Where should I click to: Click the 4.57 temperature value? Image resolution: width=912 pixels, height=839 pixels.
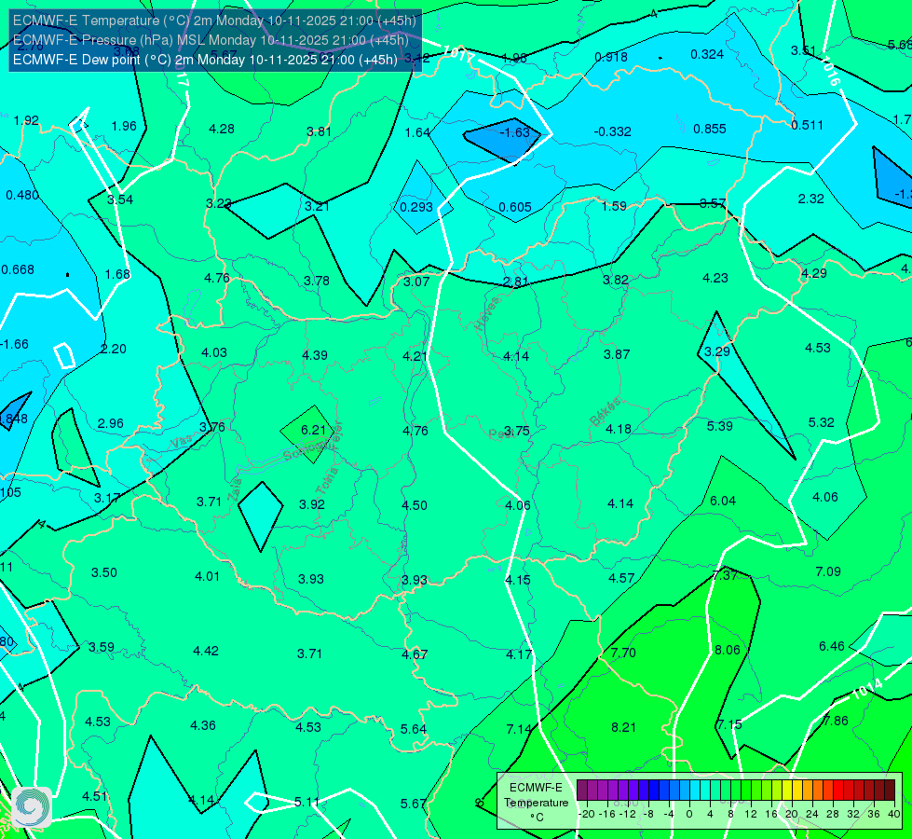(621, 578)
